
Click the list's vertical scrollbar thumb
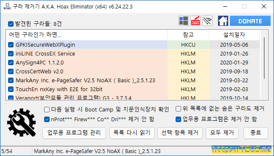click(264, 58)
